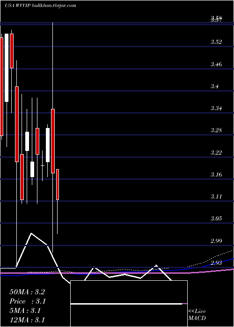Select the 3.34 price level label
Screen dimensions: 234x327
pyautogui.click(x=216, y=108)
